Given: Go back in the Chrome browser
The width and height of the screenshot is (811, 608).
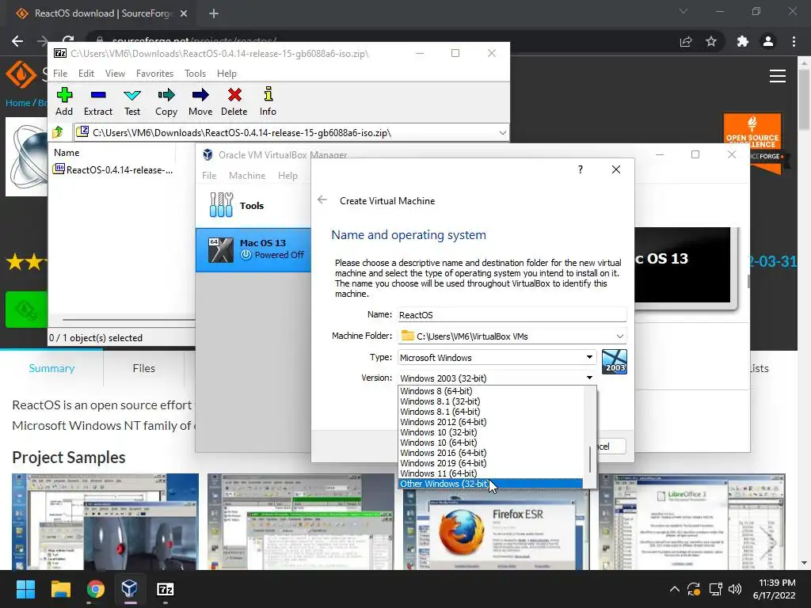Looking at the screenshot, I should pos(17,41).
